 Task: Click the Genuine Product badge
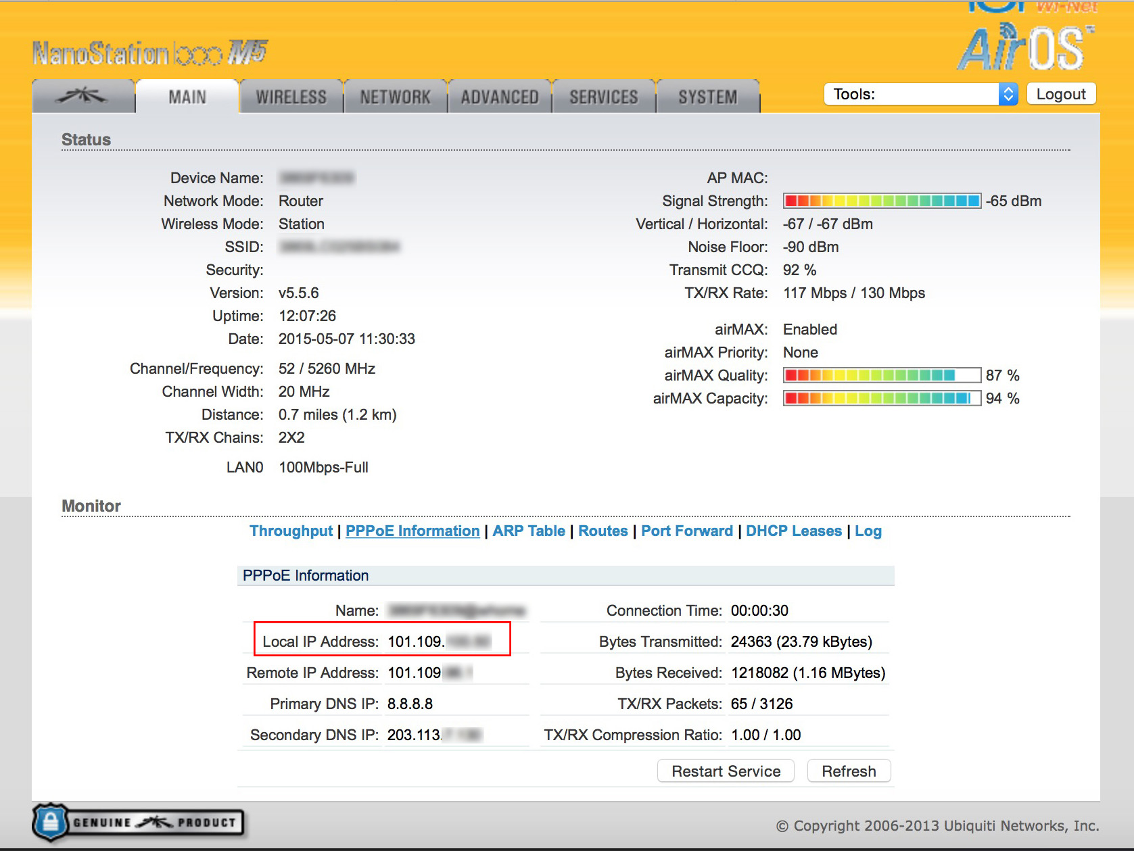click(x=139, y=822)
